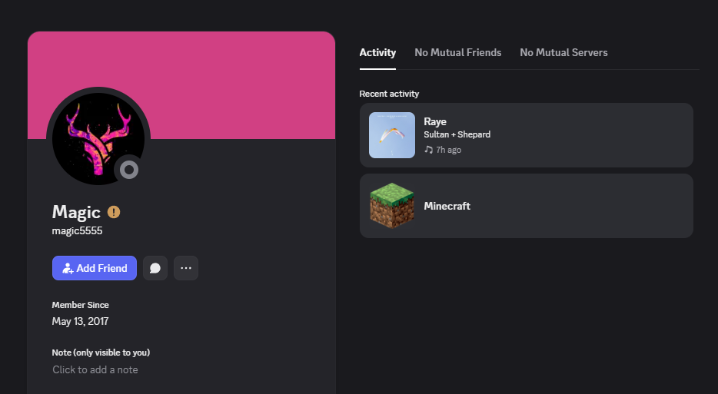Screen dimensions: 718x394
Task: Click the Member Since label
Action: pyautogui.click(x=81, y=305)
